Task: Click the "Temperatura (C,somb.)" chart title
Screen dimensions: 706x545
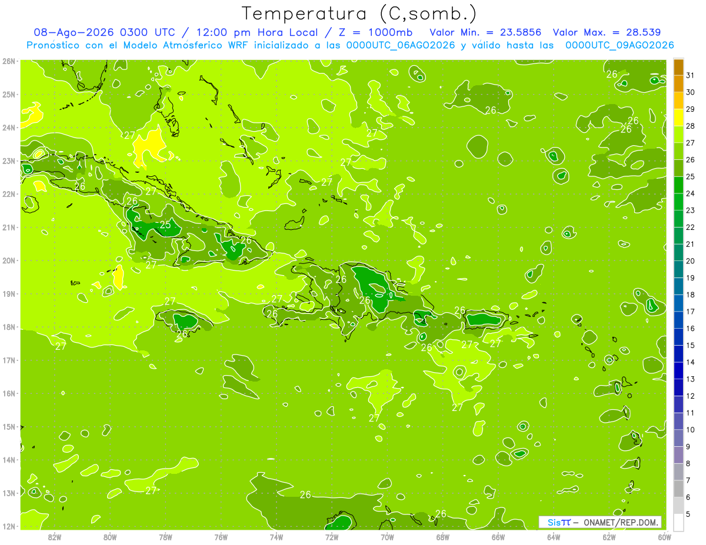Action: coord(359,14)
